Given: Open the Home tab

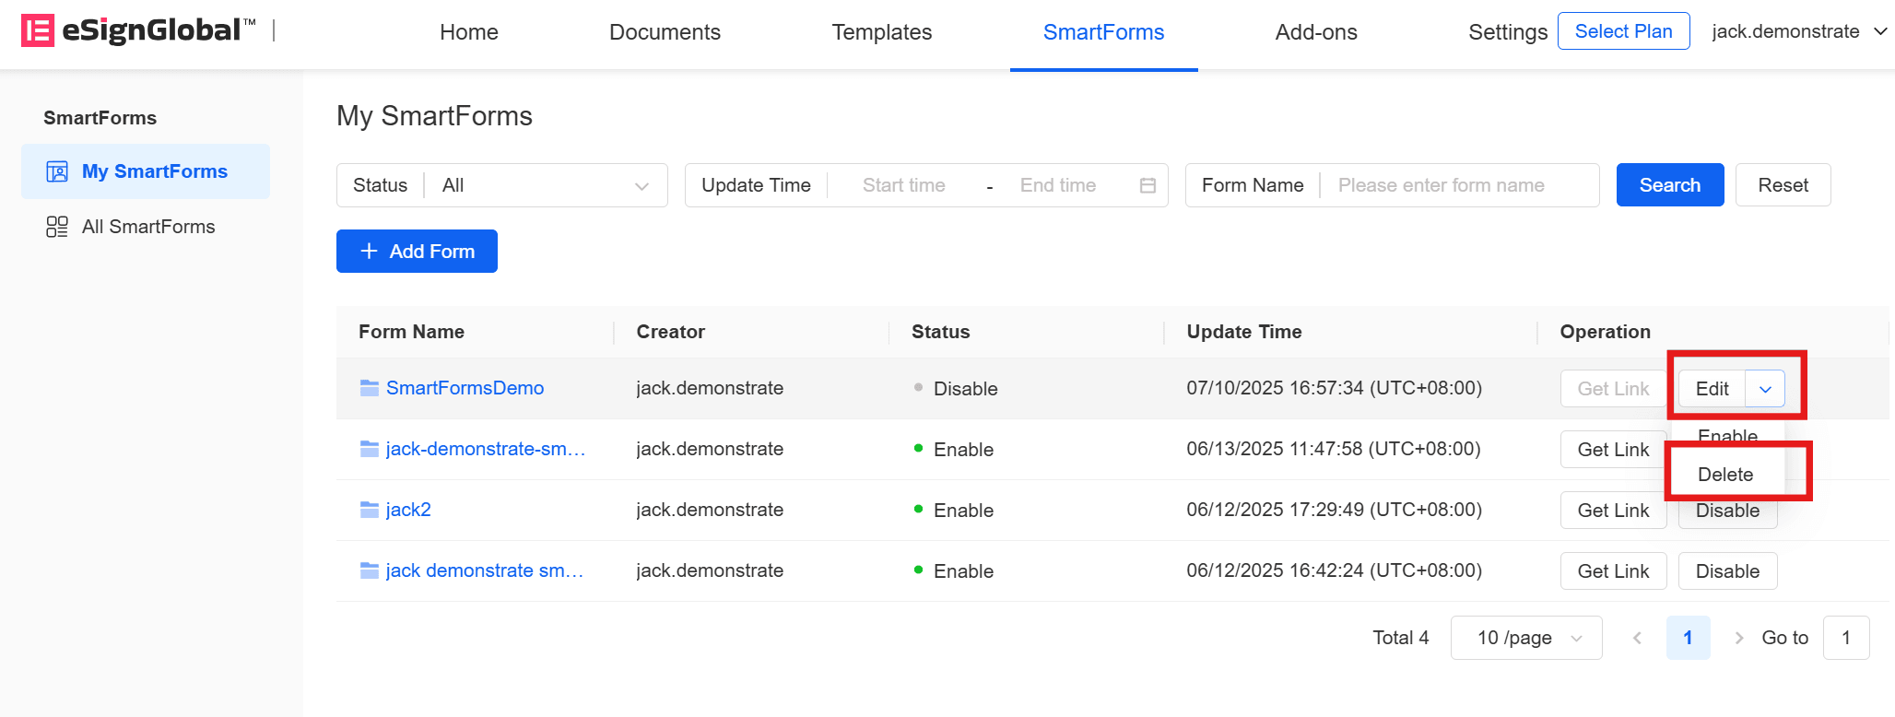Looking at the screenshot, I should [x=469, y=32].
